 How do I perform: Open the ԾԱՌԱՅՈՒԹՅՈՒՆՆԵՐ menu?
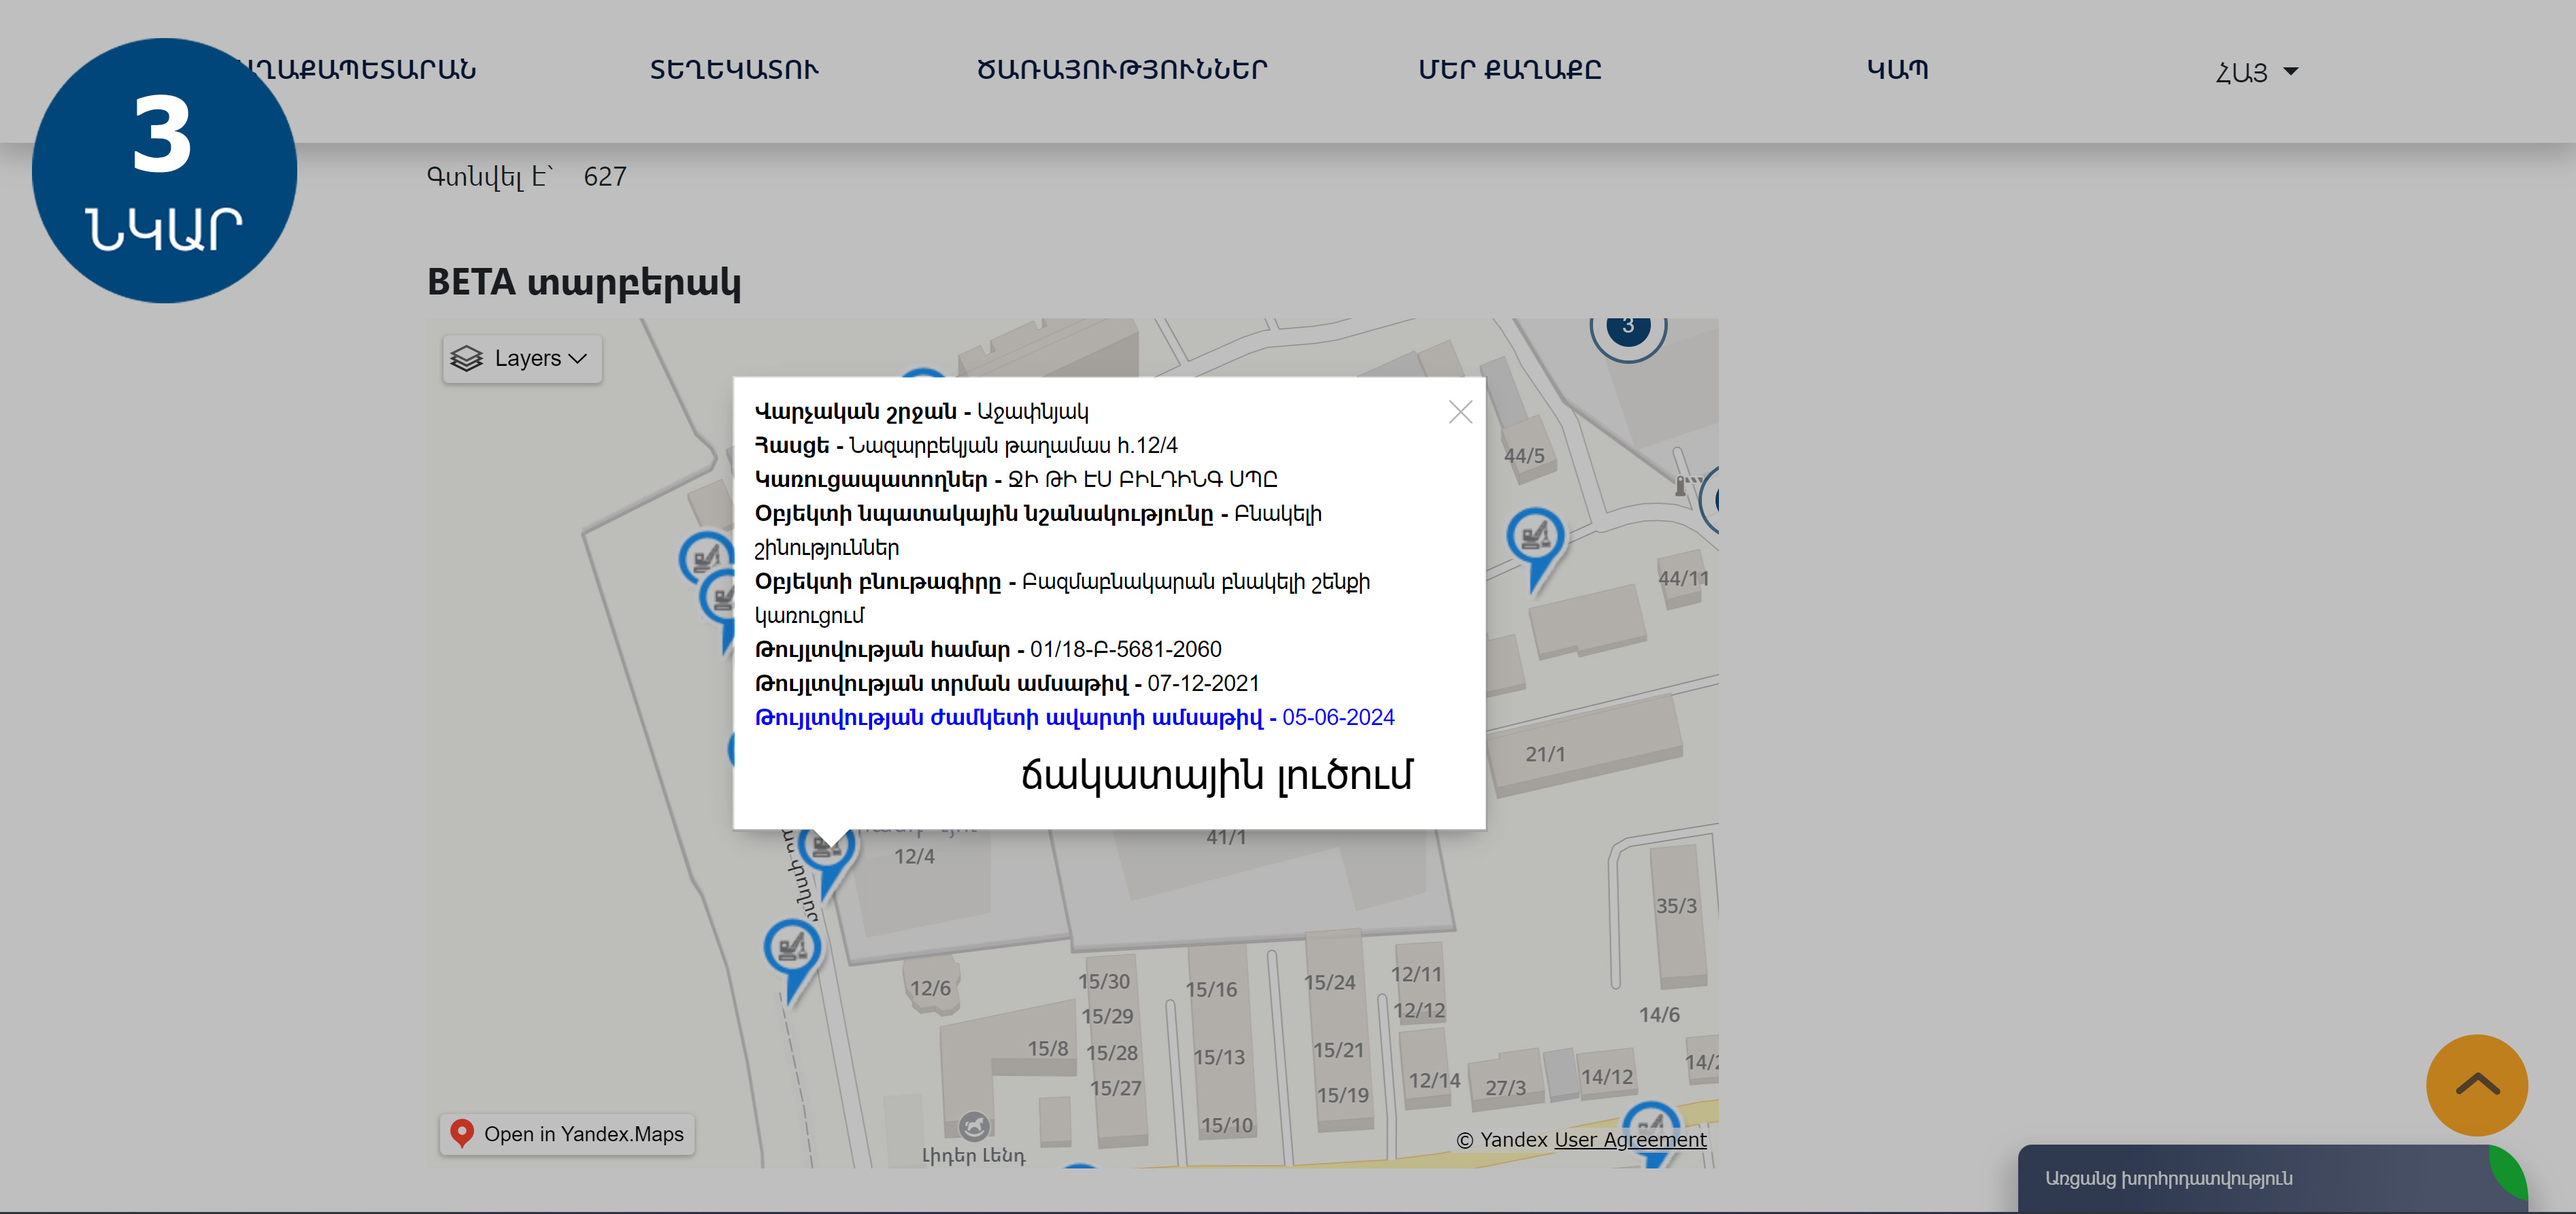point(1122,70)
